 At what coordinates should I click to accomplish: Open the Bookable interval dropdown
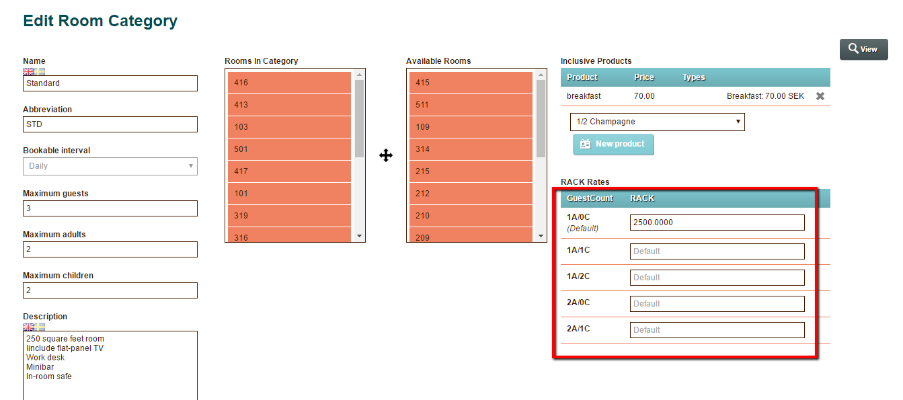tap(110, 166)
